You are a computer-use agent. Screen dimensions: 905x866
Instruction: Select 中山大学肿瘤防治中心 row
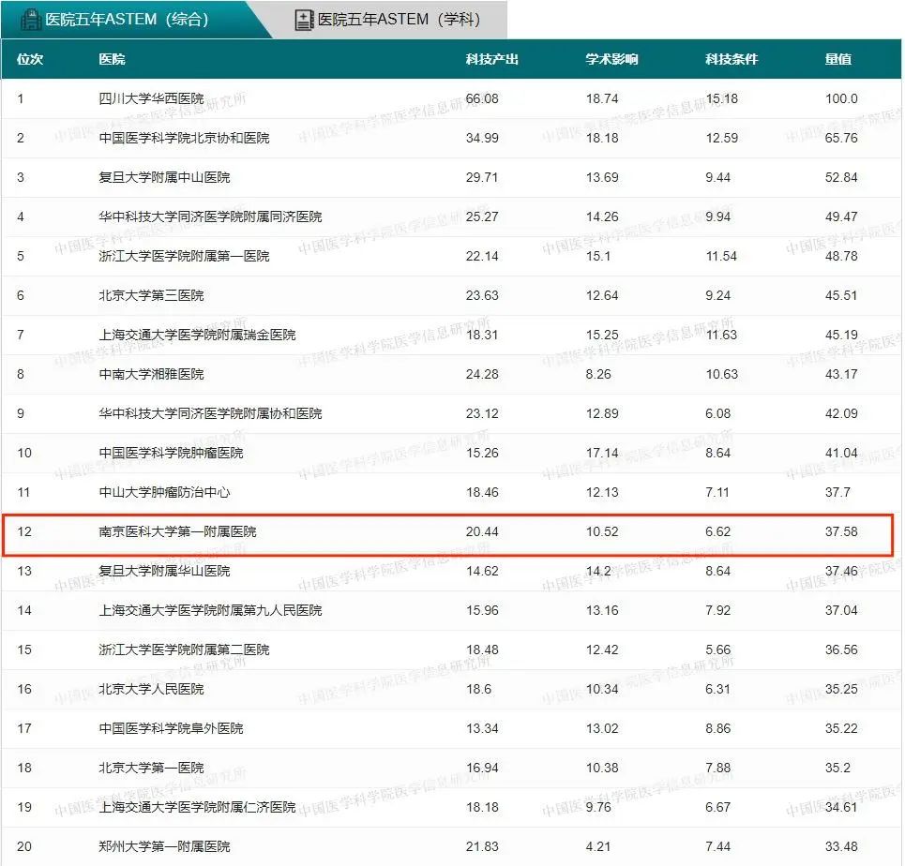click(x=451, y=492)
